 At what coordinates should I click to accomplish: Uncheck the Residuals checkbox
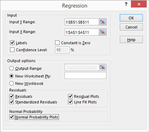point(12,96)
